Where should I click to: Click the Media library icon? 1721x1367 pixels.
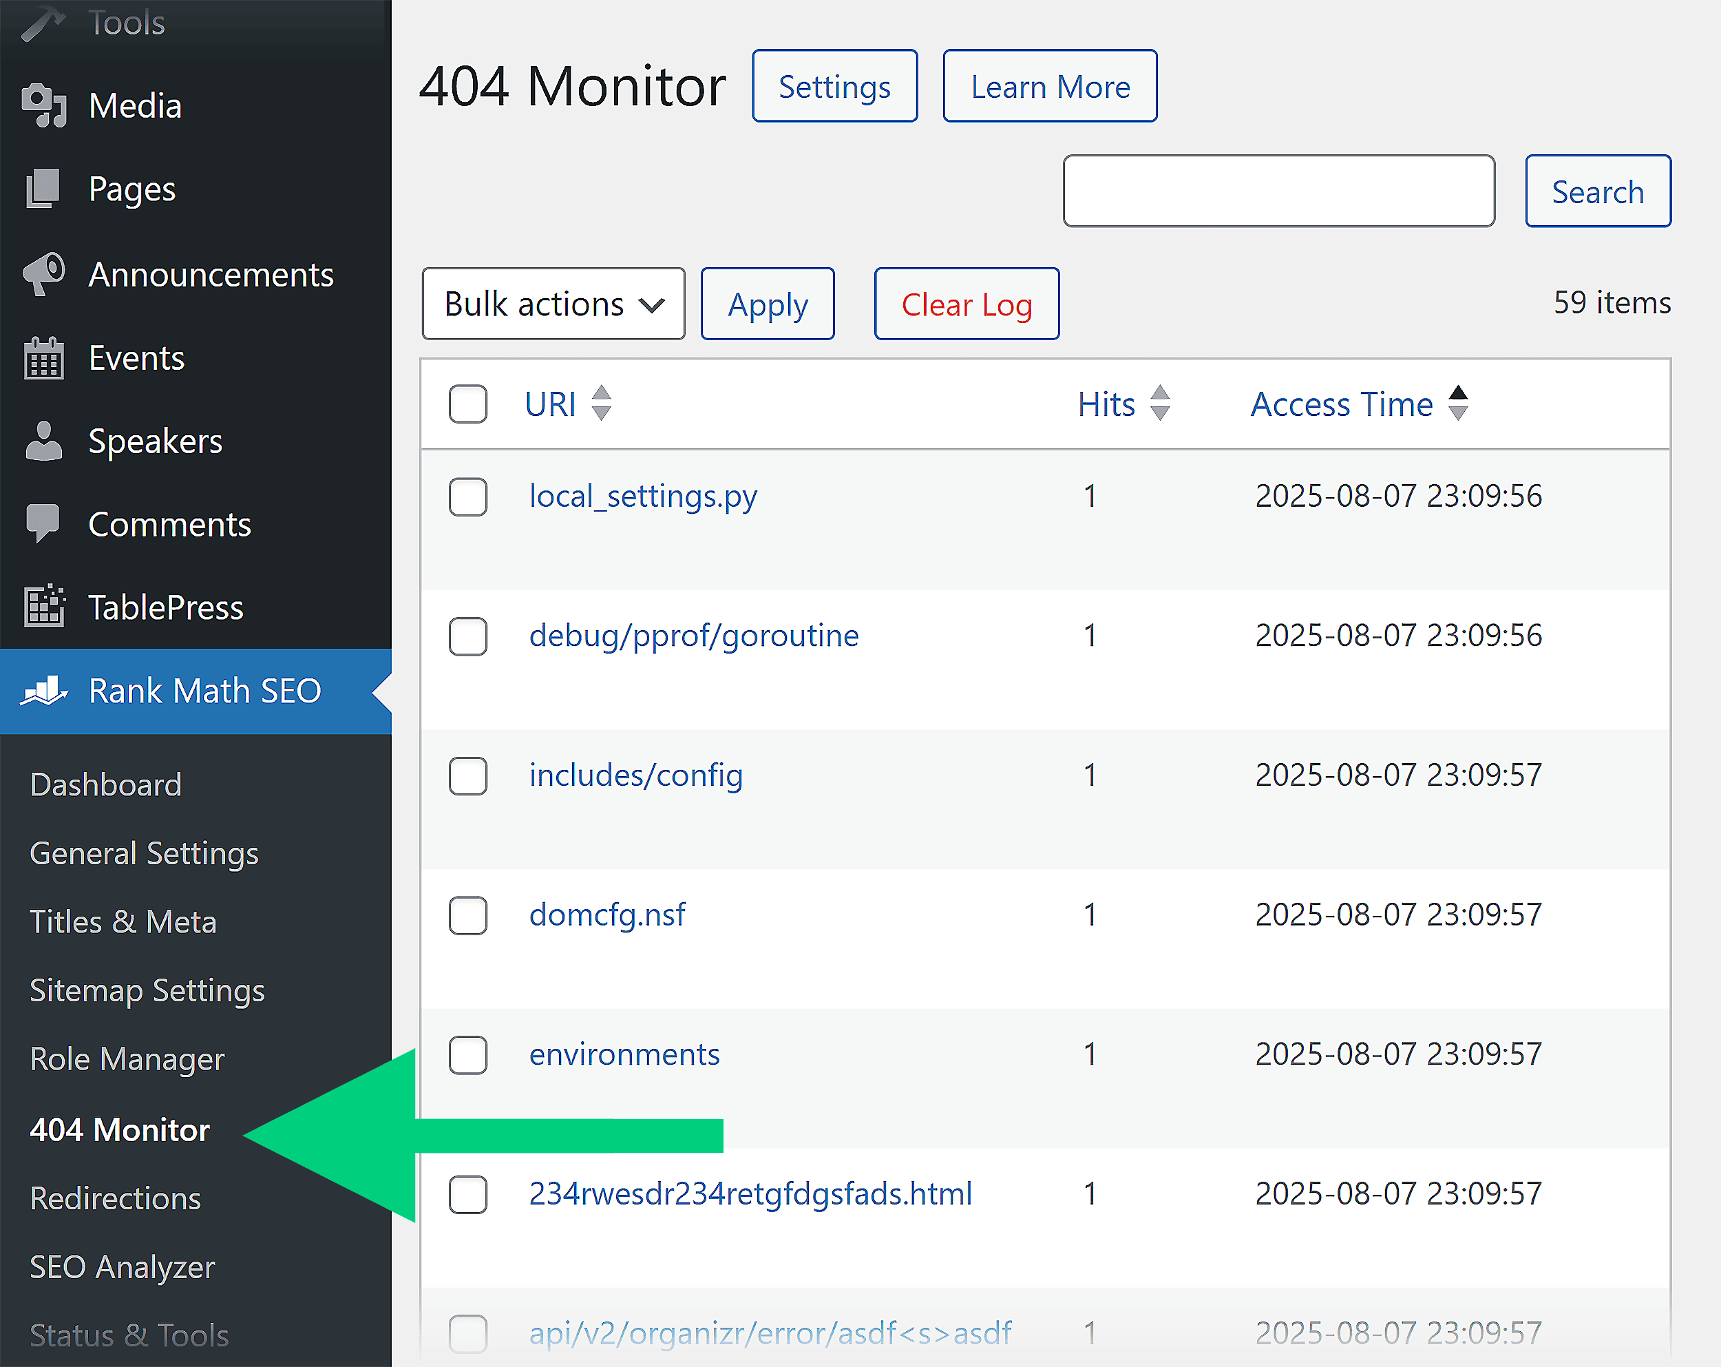click(x=44, y=105)
